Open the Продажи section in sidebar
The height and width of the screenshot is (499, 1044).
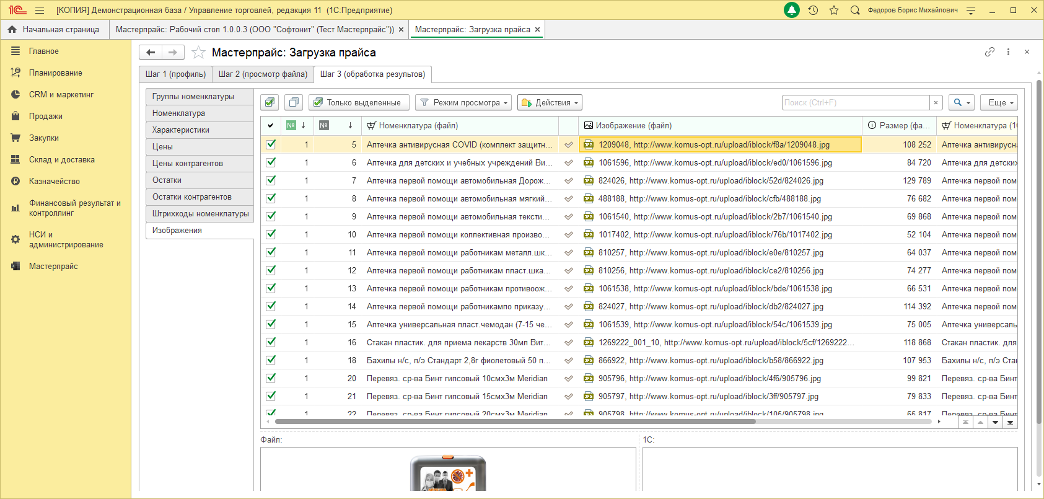pos(45,117)
